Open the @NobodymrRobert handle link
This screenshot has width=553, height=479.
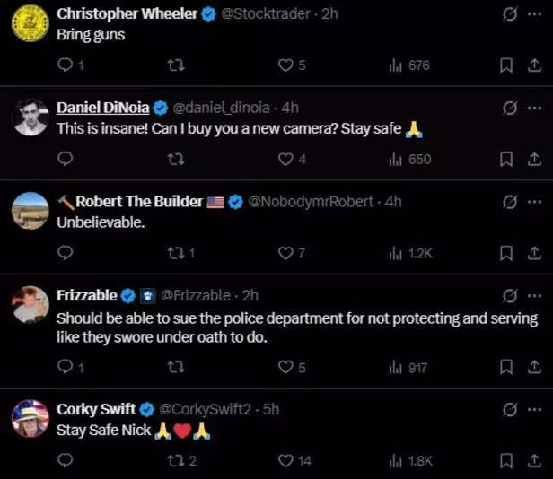[x=312, y=202]
